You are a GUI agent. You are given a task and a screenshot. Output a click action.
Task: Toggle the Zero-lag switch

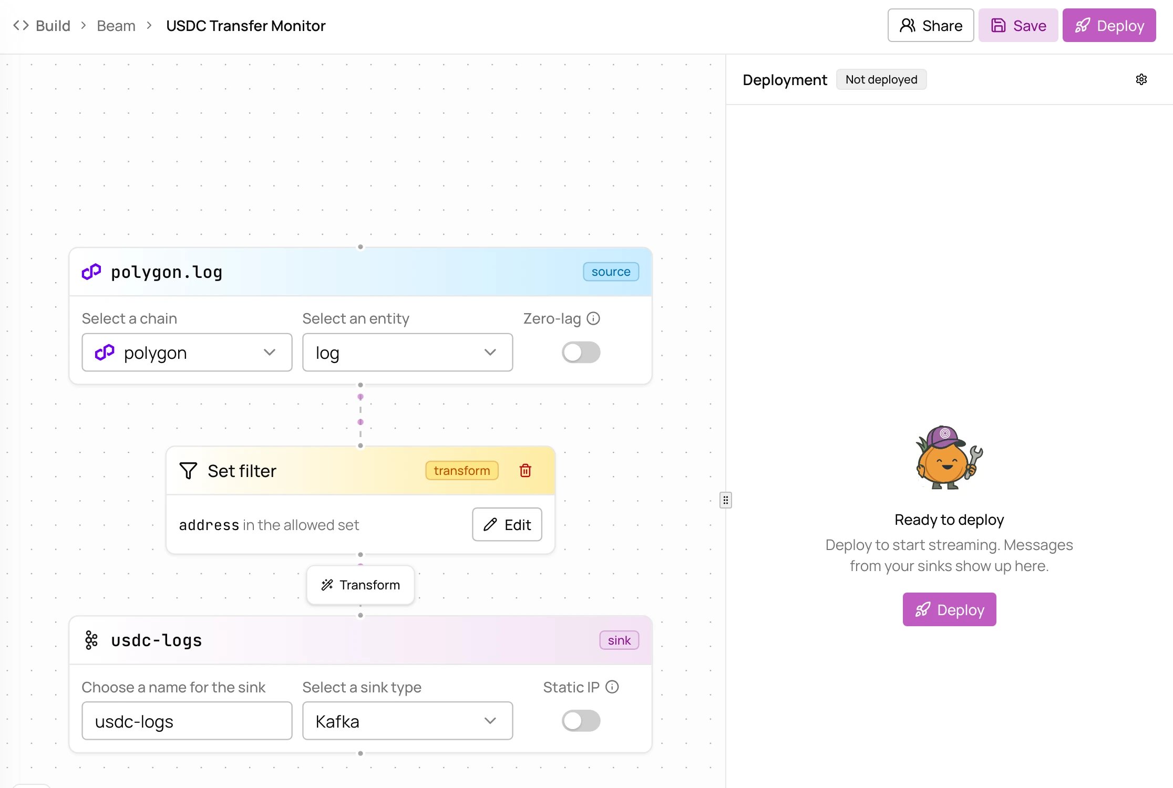(x=581, y=352)
